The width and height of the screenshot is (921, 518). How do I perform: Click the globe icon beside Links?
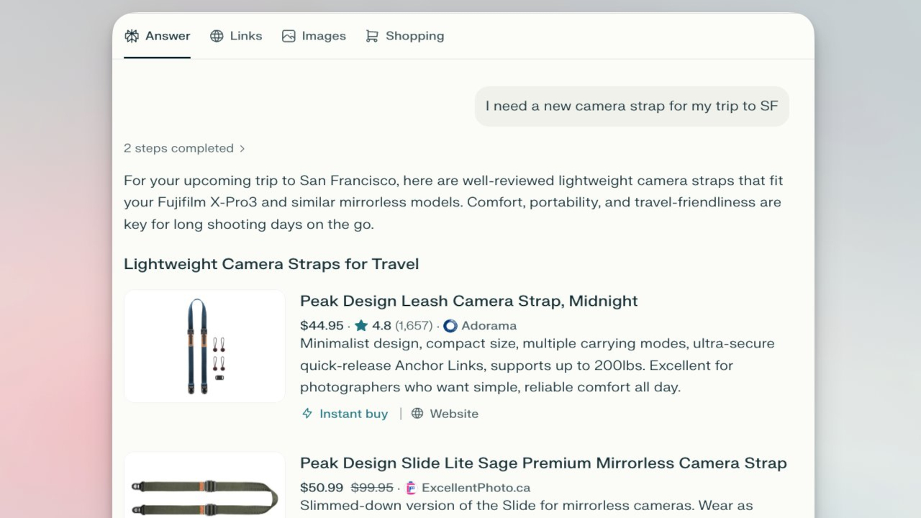pos(217,36)
